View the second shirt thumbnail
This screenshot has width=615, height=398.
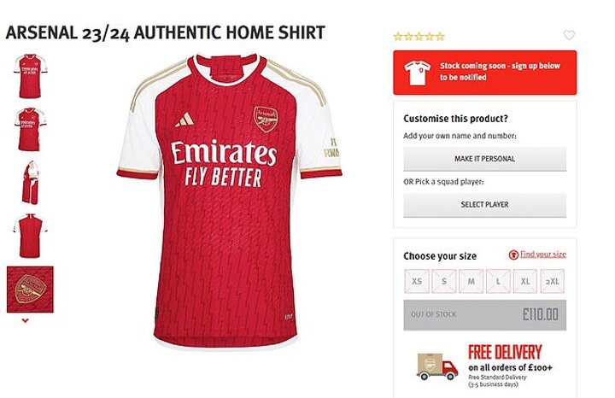[x=30, y=129]
